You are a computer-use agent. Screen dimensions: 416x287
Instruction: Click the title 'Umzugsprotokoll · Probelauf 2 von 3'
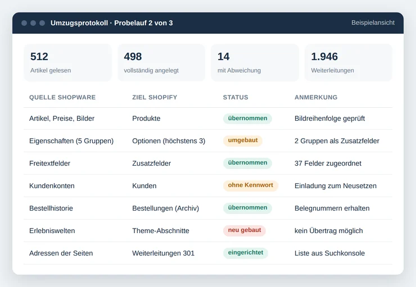111,23
